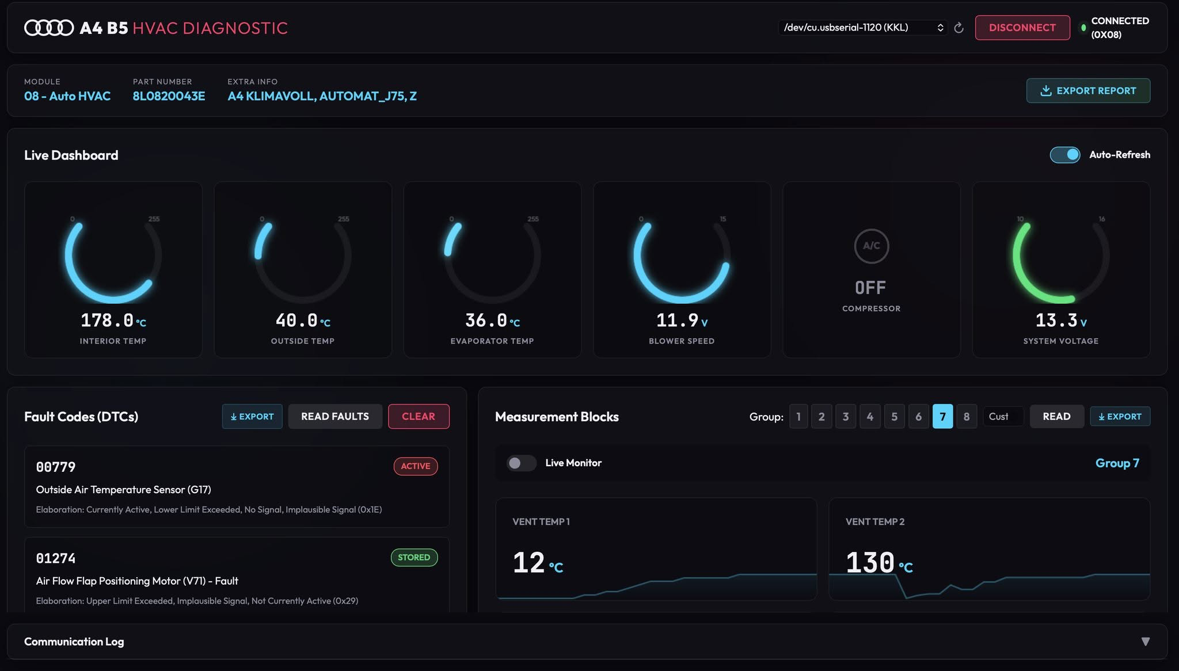The image size is (1179, 671).
Task: Select measurement group 2
Action: click(822, 417)
